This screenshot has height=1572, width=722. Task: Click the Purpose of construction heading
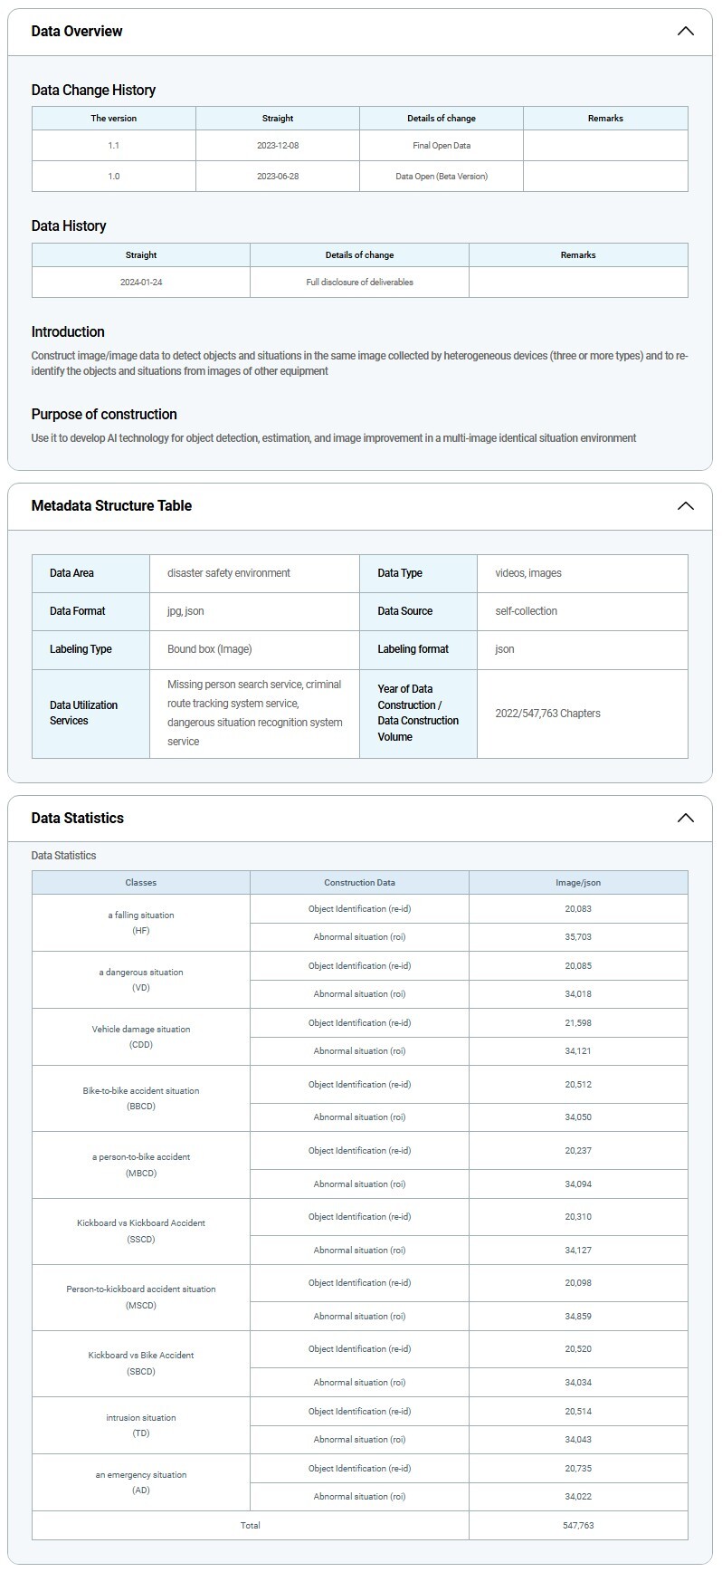pos(104,415)
